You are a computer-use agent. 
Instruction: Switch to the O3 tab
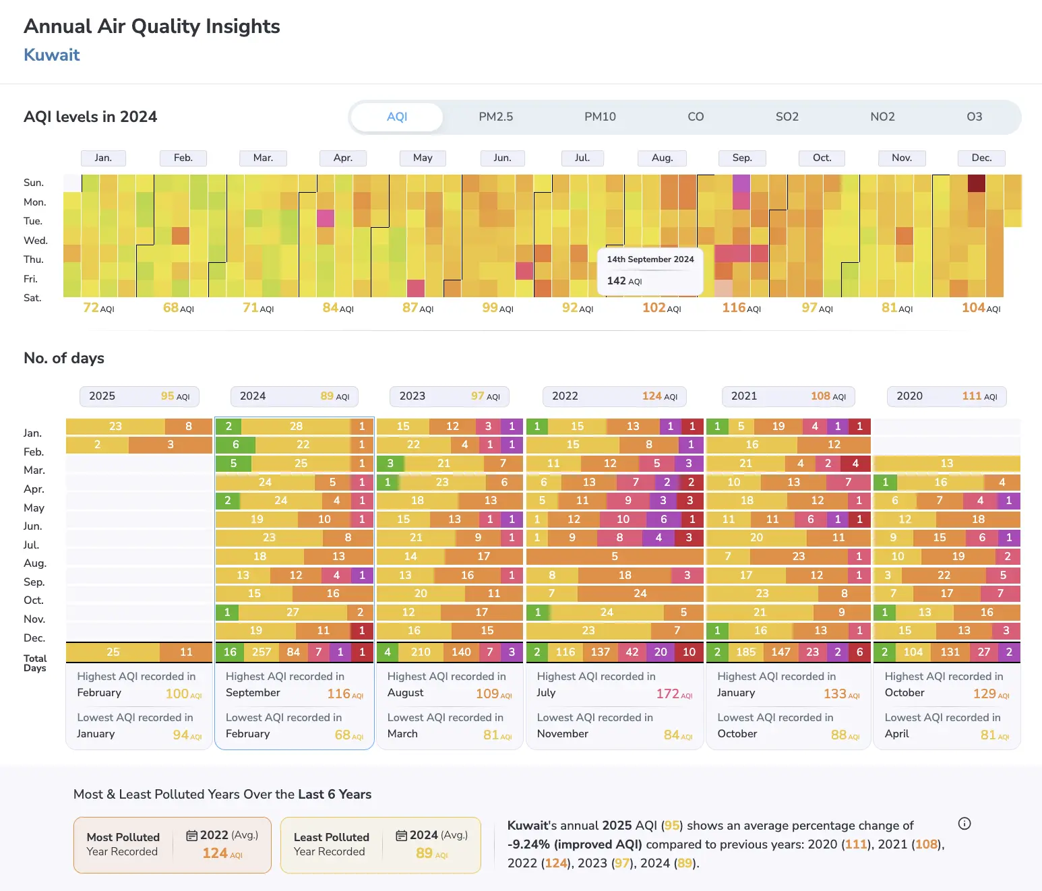coord(974,117)
